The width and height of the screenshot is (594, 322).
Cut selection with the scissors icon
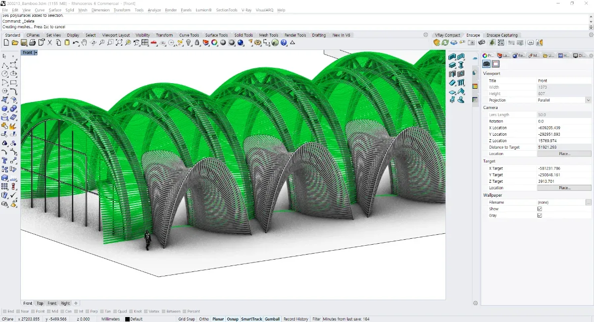pos(49,43)
